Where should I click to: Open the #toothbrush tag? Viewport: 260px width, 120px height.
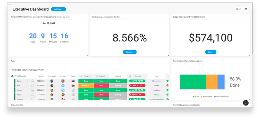point(154,99)
